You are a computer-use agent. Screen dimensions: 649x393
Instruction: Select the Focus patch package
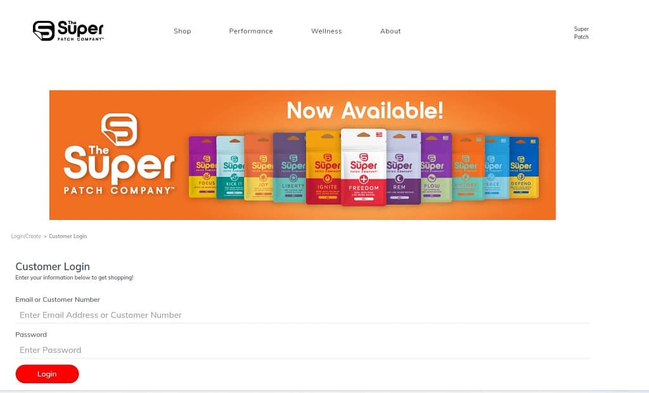[x=202, y=167]
